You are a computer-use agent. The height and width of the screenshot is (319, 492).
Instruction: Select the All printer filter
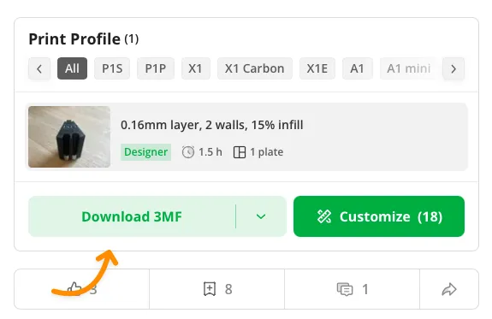click(72, 68)
